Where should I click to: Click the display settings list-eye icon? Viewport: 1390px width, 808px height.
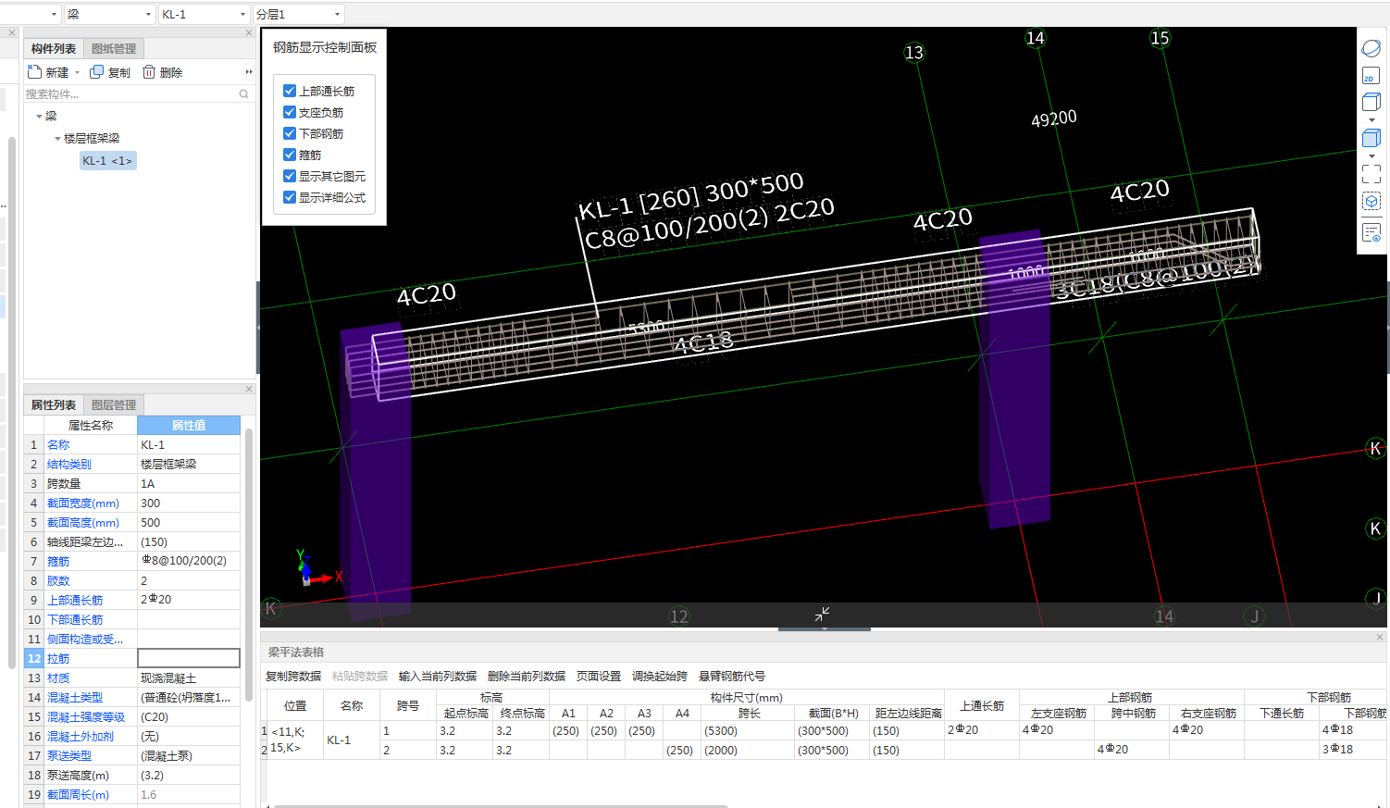click(x=1371, y=232)
